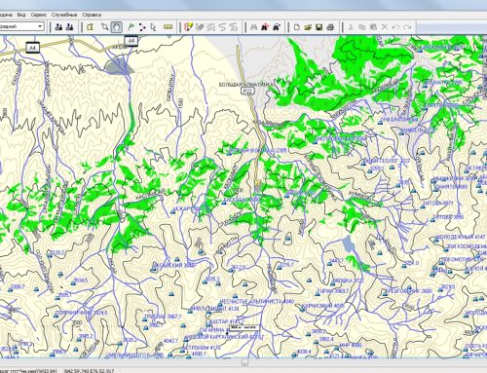
Task: Open the Служебные menu
Action: 64,15
